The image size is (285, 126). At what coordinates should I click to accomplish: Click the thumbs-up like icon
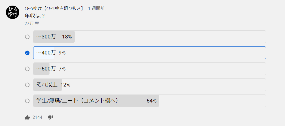[x=27, y=117]
